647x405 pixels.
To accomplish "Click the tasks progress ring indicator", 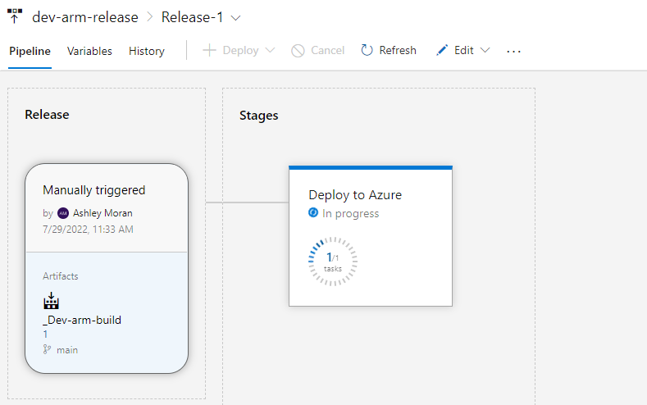I will pyautogui.click(x=332, y=262).
